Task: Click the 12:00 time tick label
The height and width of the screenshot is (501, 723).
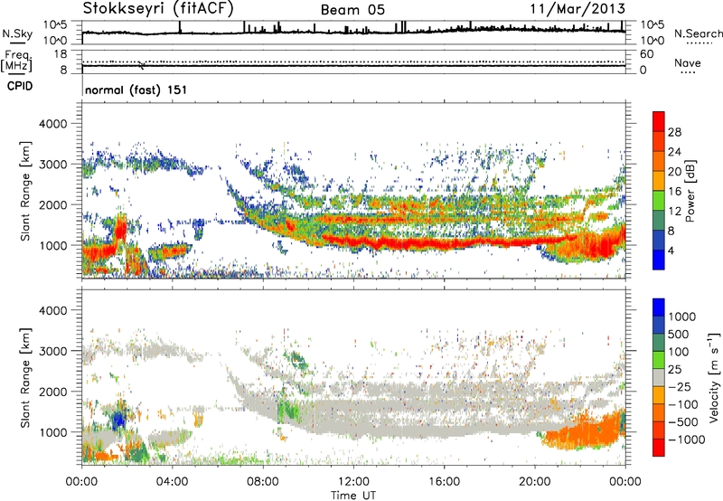Action: (x=353, y=482)
